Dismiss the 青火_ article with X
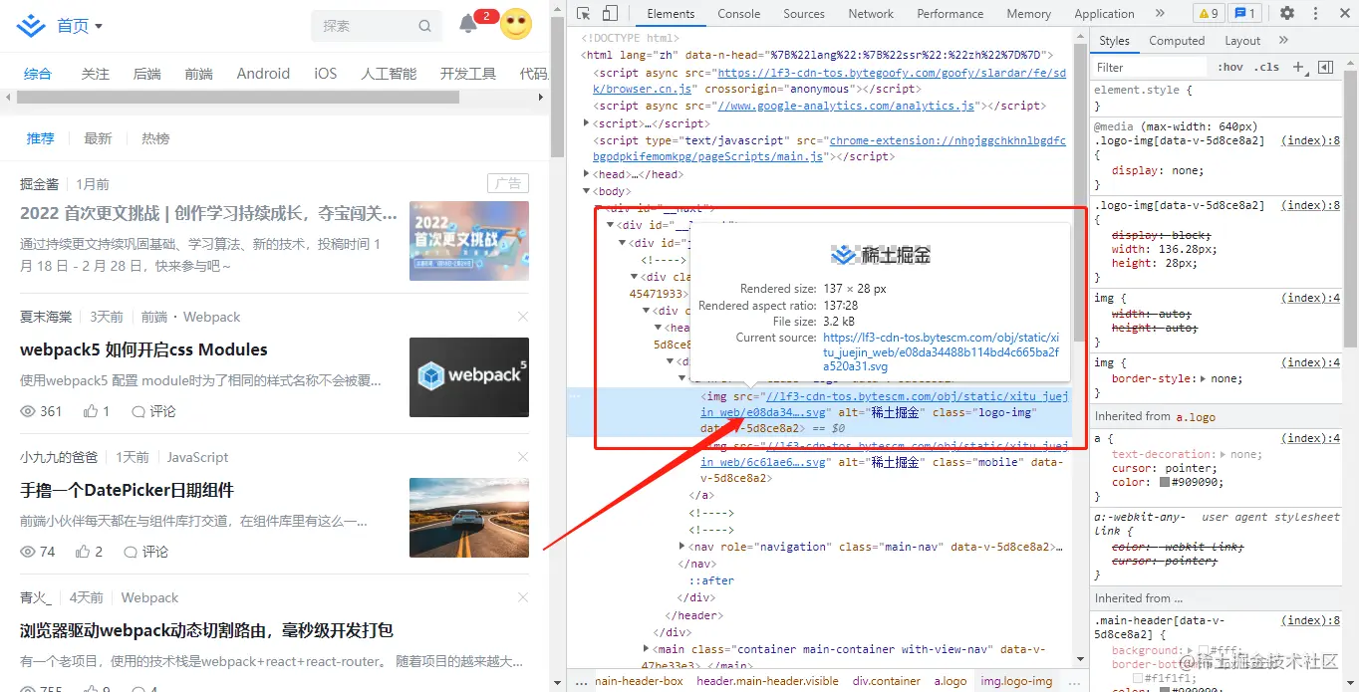Screen dimensions: 1359x692 coord(523,597)
